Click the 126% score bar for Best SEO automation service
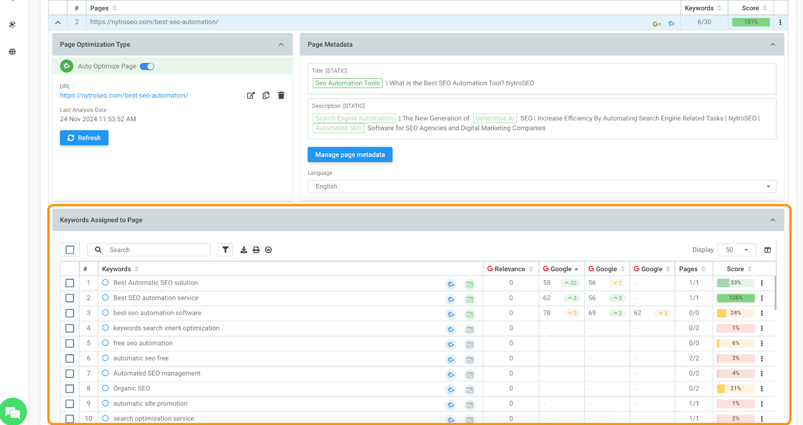The height and width of the screenshot is (425, 803). pos(736,298)
